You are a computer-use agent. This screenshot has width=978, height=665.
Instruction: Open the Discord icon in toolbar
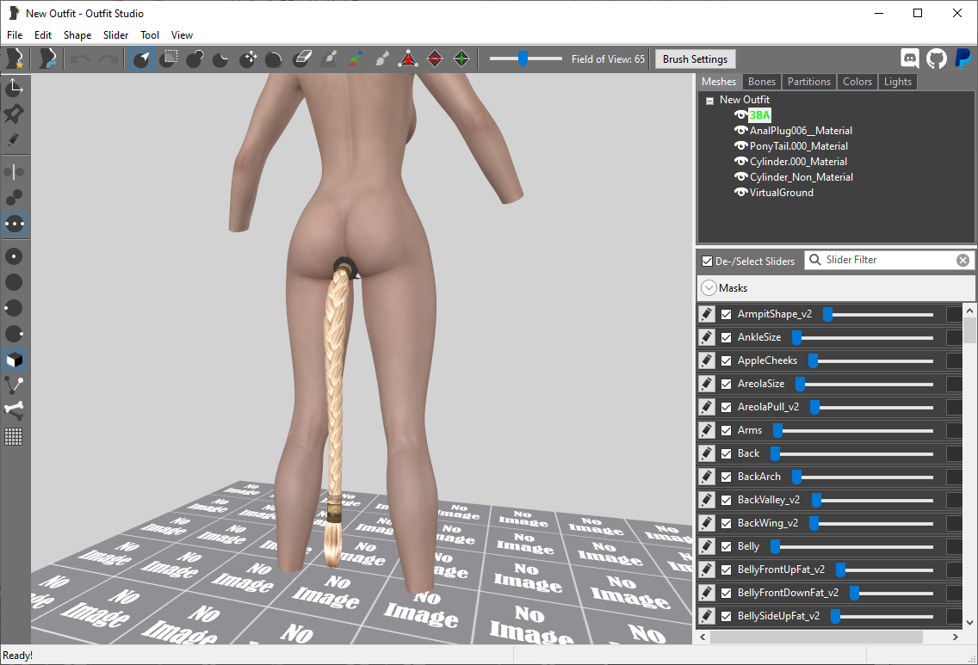[x=910, y=58]
